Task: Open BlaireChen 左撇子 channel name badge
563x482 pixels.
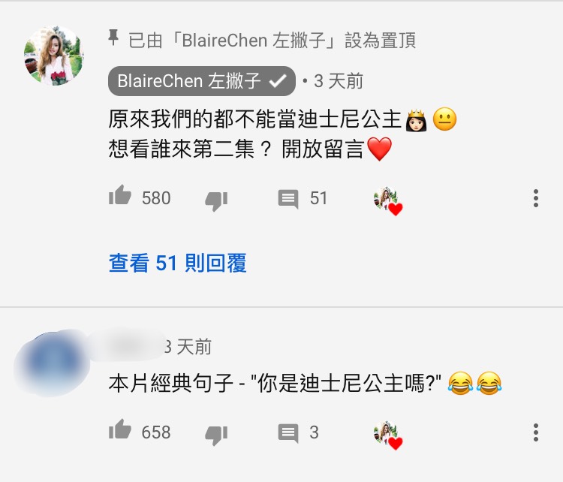Action: tap(202, 81)
